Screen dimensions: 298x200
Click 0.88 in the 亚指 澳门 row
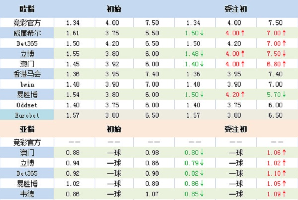click(73, 153)
